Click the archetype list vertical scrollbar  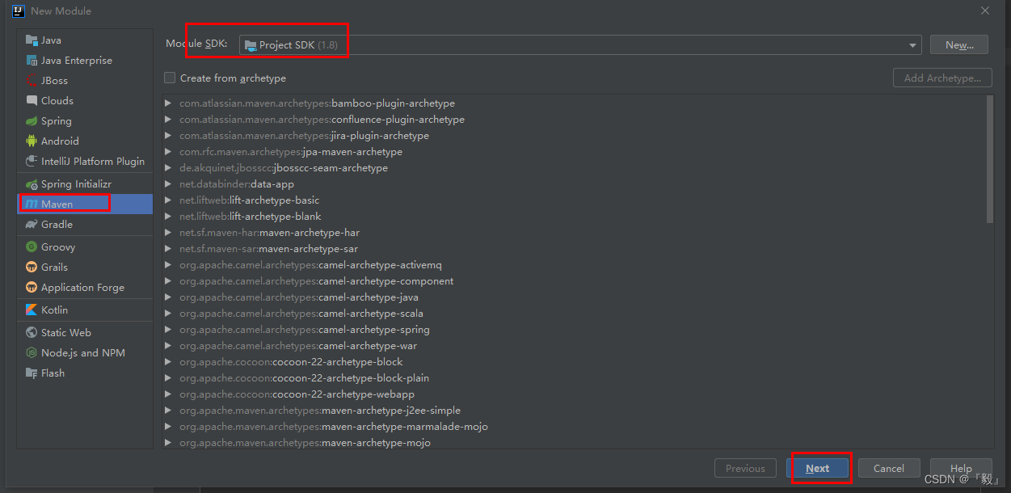coord(991,158)
